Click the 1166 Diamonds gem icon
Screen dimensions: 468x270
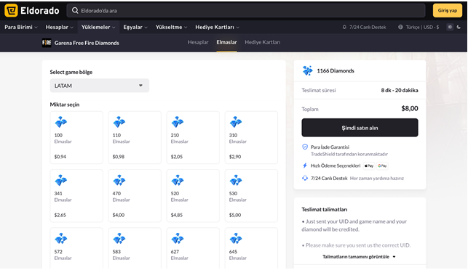pyautogui.click(x=307, y=70)
